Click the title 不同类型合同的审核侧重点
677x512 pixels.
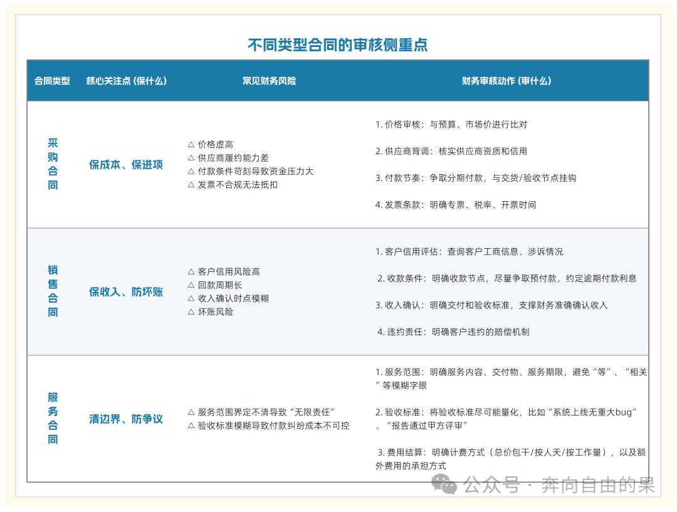(338, 45)
